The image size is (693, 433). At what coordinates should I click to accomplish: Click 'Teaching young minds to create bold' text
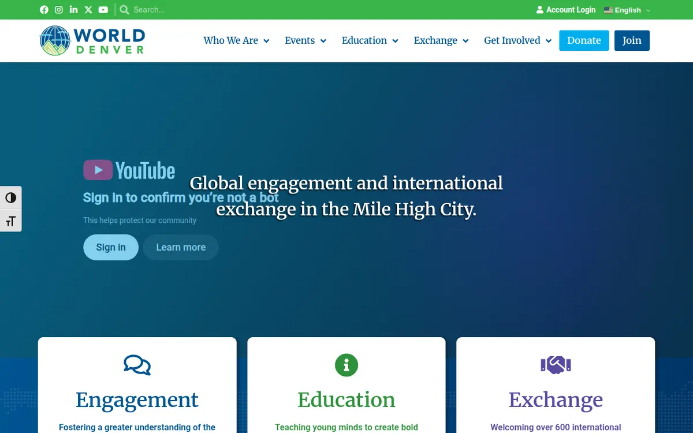pos(346,427)
